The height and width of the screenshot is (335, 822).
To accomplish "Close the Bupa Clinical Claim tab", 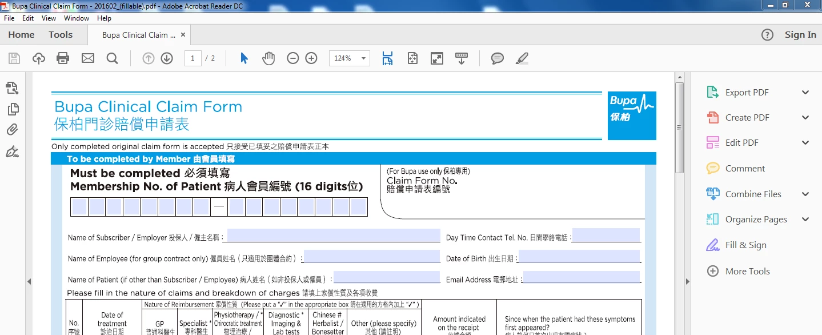I will point(183,35).
